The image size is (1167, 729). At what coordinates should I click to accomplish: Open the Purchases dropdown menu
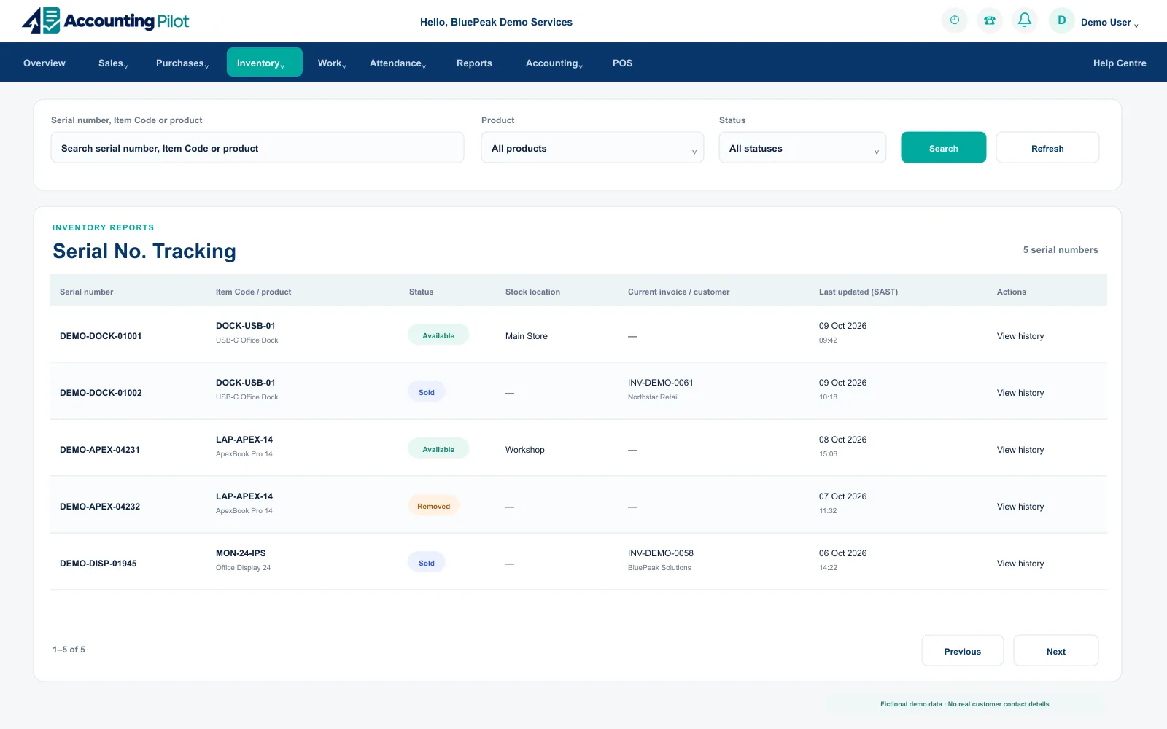coord(182,63)
